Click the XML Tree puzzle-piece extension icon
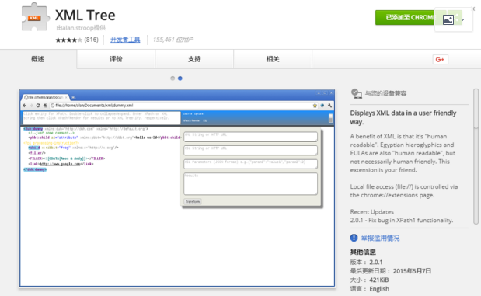Image resolution: width=481 pixels, height=296 pixels. click(35, 17)
